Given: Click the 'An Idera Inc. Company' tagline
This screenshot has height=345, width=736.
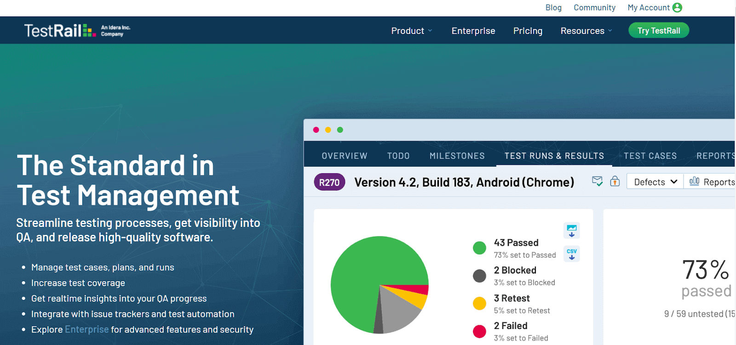Looking at the screenshot, I should tap(115, 31).
